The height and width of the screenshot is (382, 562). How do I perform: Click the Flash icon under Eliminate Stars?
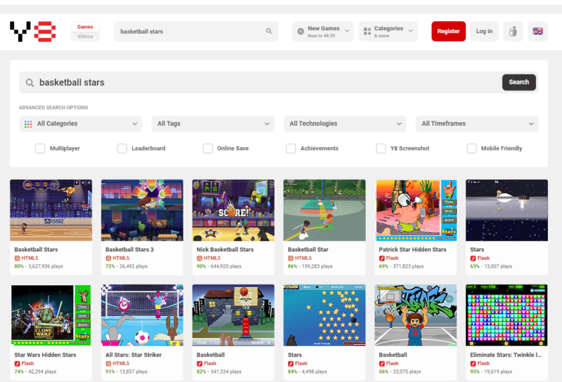473,364
